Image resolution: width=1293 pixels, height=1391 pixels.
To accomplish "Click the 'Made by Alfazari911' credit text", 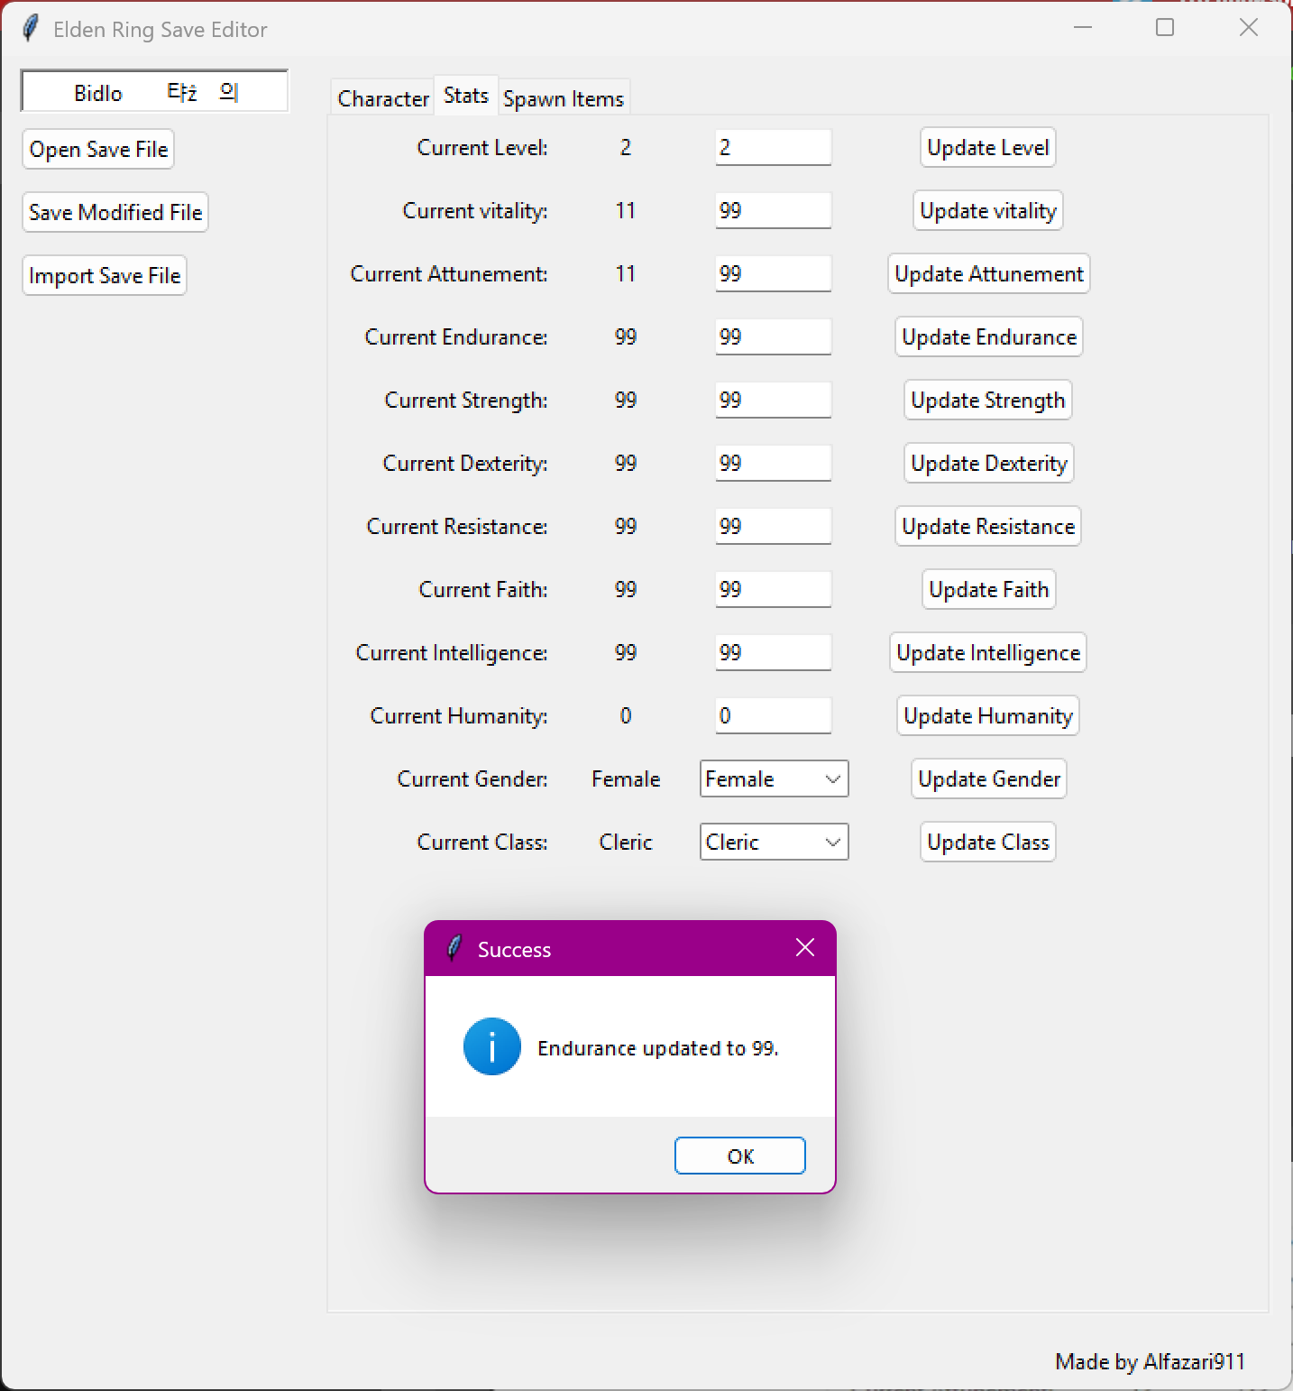I will [1150, 1362].
